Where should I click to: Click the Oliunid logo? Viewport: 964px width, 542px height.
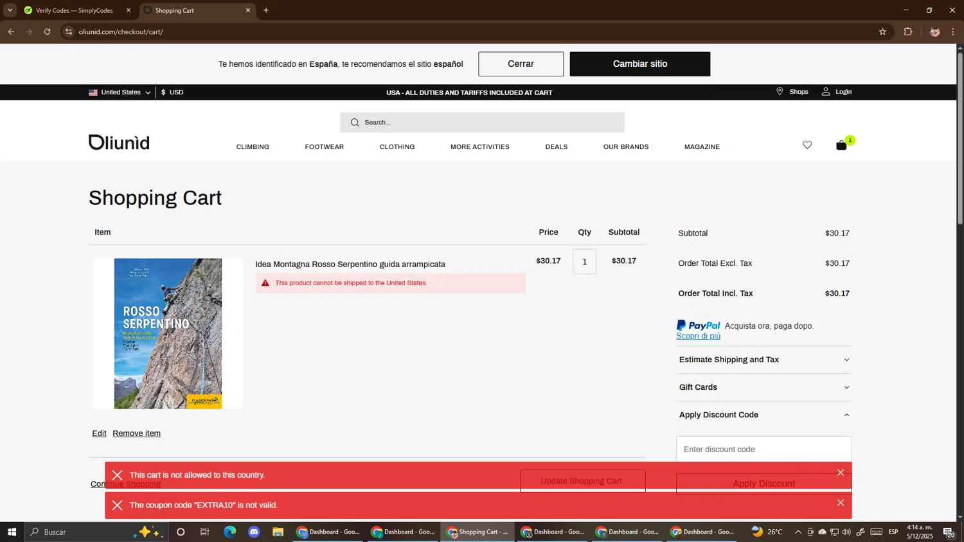tap(119, 142)
